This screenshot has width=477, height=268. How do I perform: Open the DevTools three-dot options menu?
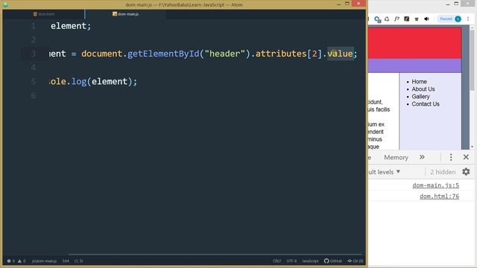(451, 157)
